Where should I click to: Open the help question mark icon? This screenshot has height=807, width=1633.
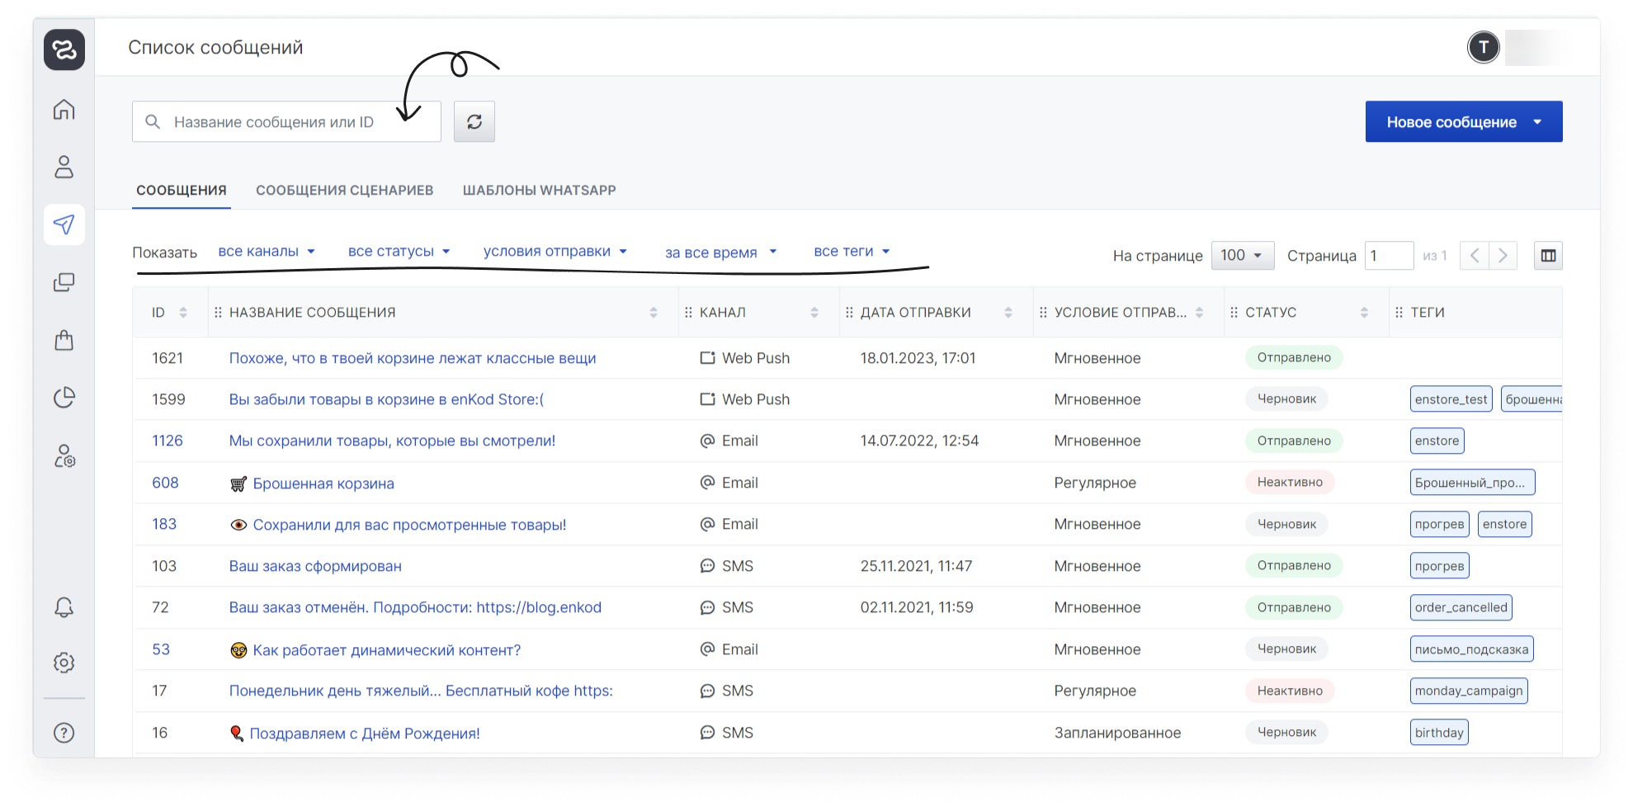(64, 733)
